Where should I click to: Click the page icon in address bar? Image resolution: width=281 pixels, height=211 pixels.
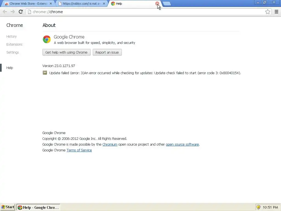tap(29, 12)
